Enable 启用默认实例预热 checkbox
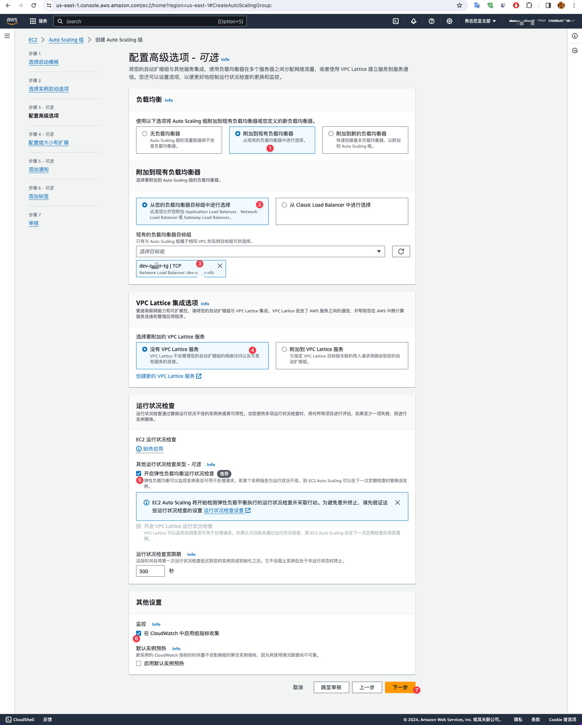This screenshot has width=582, height=725. (x=139, y=663)
